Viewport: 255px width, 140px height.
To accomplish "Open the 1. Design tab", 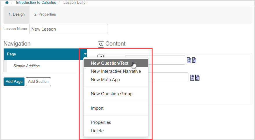I will click(16, 14).
